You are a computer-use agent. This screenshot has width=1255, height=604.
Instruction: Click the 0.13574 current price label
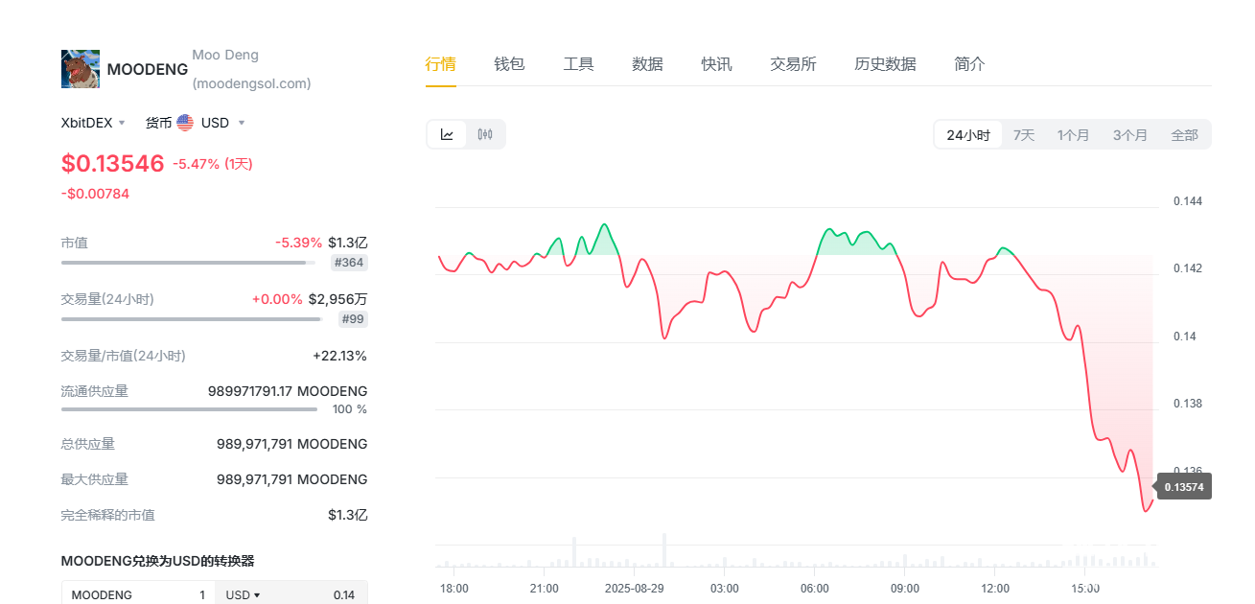pos(1184,487)
